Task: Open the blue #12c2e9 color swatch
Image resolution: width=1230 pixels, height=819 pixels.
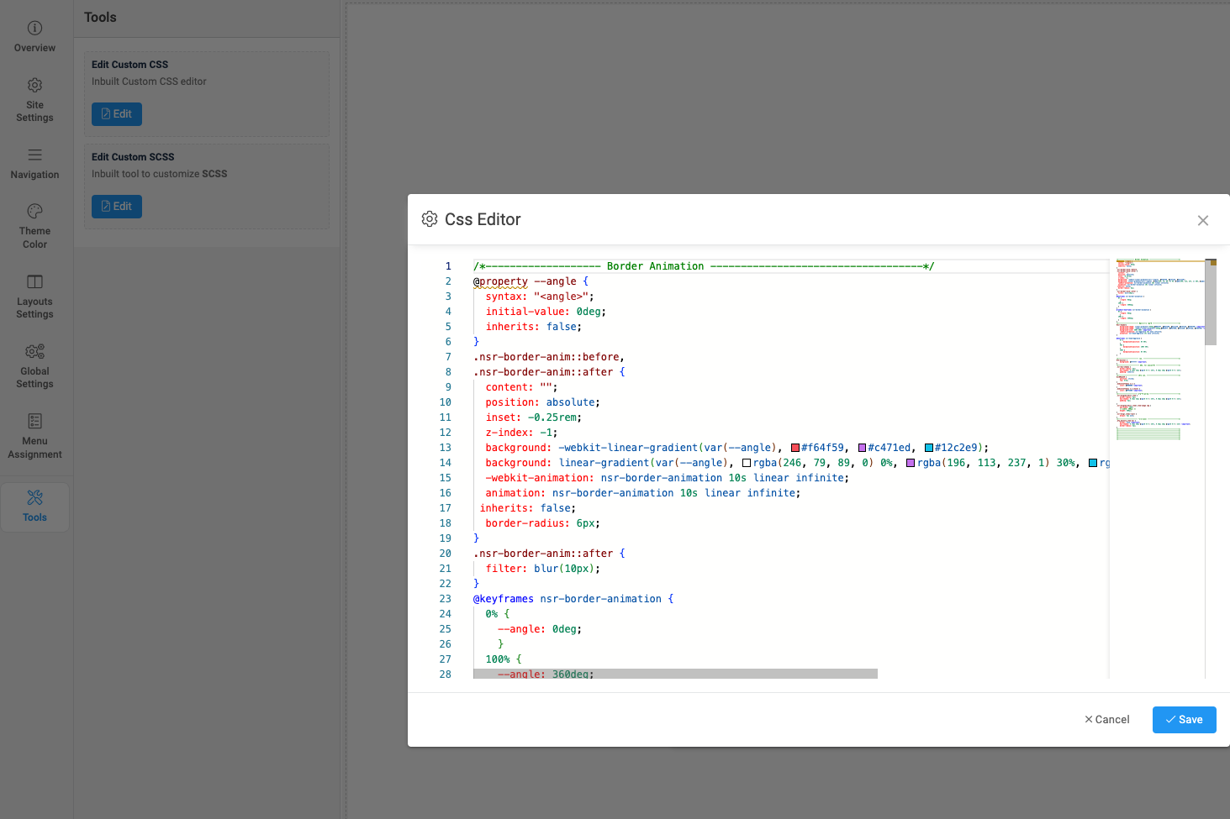Action: point(929,449)
